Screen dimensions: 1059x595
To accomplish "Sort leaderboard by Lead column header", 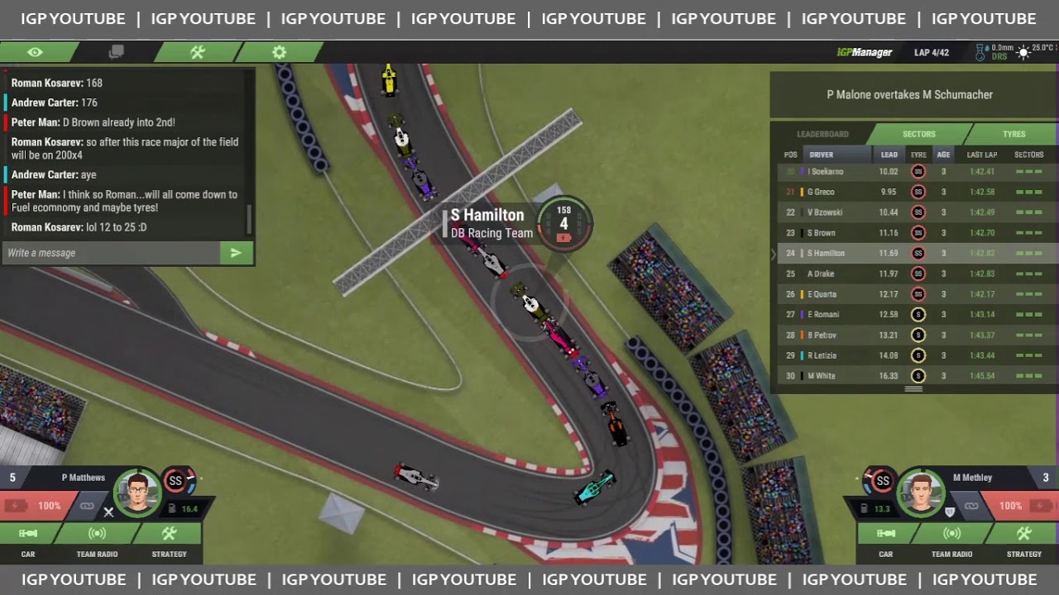I will click(889, 155).
